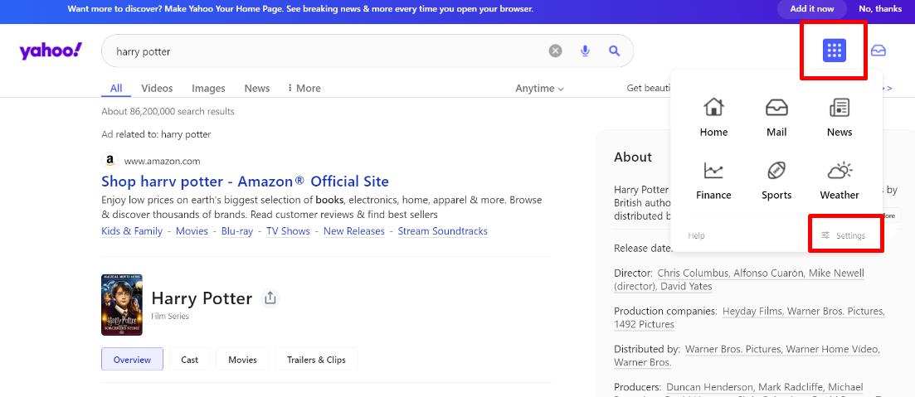
Task: Open Weather from the apps panel
Action: (840, 180)
